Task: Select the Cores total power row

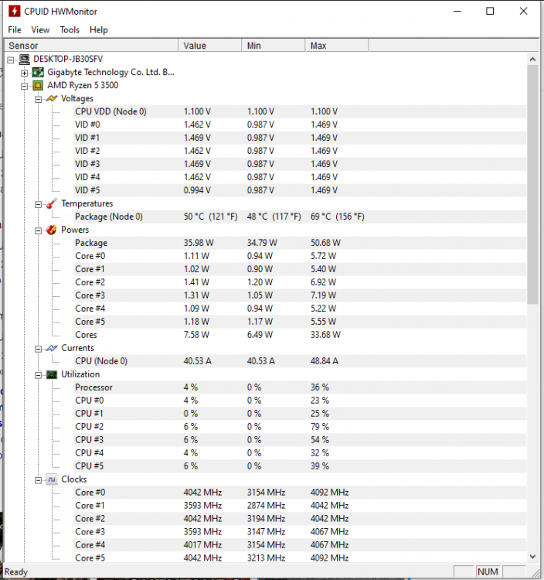Action: pyautogui.click(x=300, y=335)
